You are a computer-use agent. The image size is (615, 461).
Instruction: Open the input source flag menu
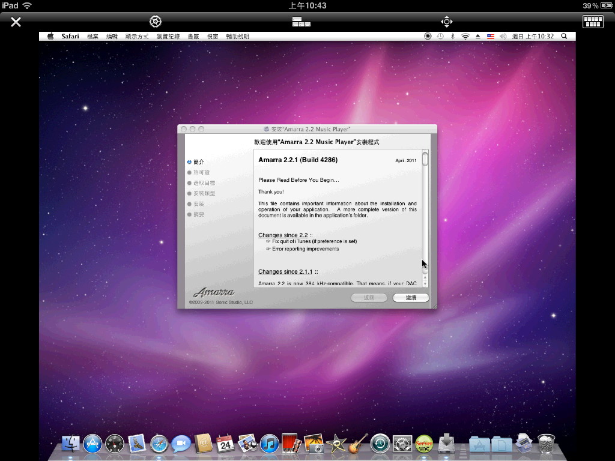[490, 36]
